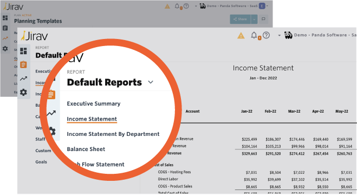Open the Cash Flow Statement report
Screen dimensions: 357x196
click(98, 165)
